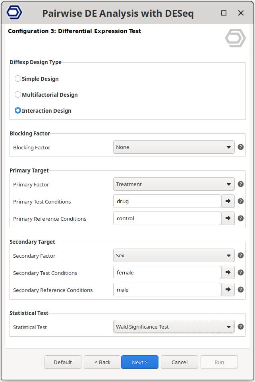Go back with the Back button
The image size is (255, 382).
pyautogui.click(x=102, y=362)
